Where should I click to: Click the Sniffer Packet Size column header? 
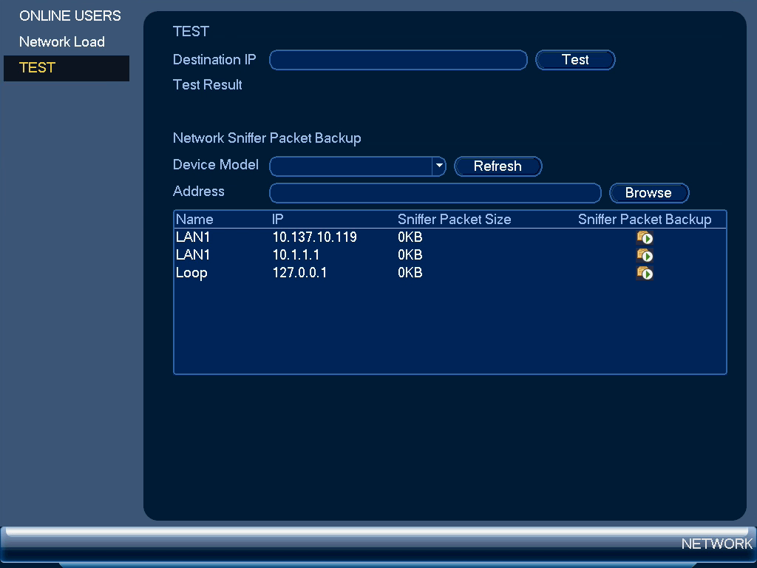pos(455,219)
